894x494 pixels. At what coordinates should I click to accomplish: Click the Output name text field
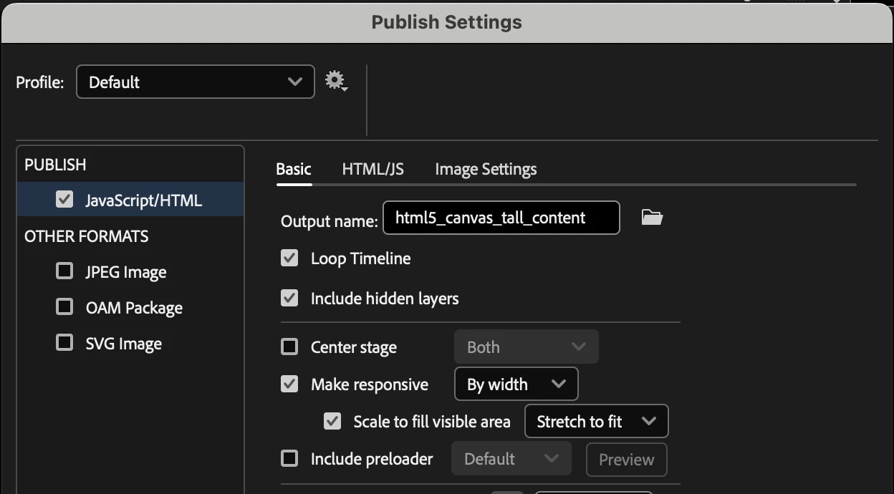501,218
